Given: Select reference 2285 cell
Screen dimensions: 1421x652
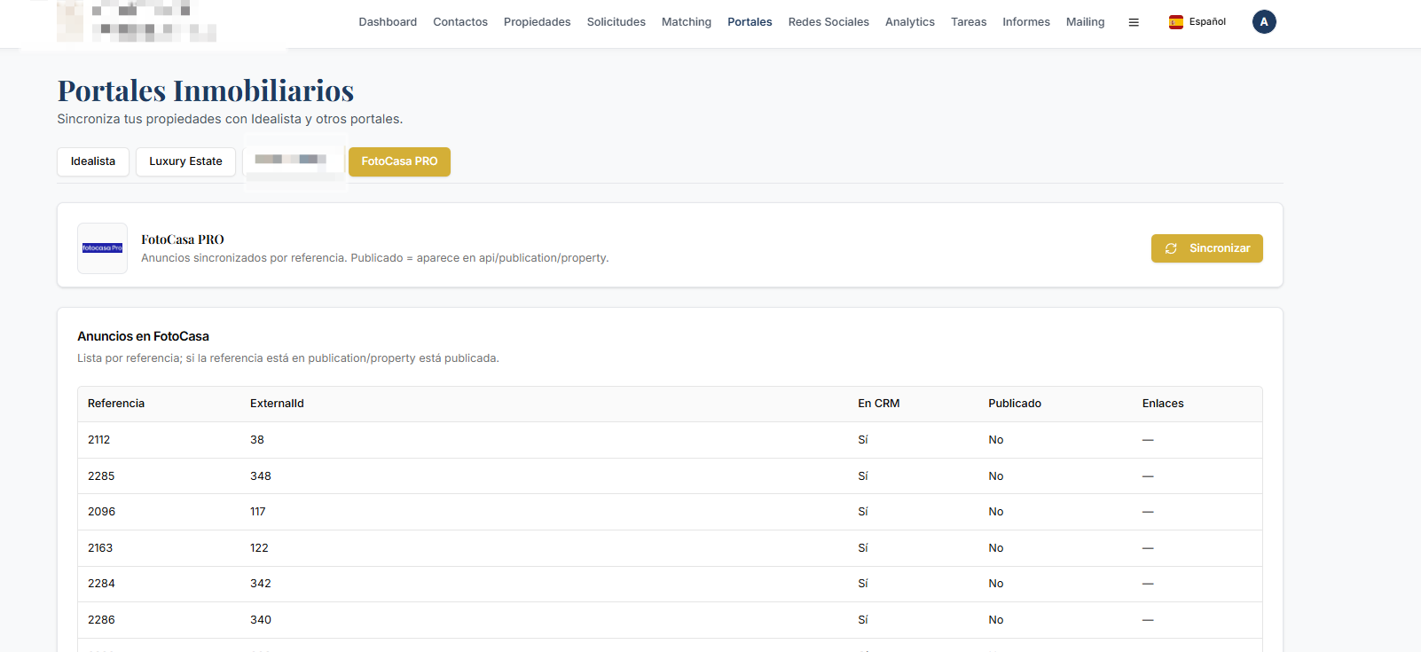Looking at the screenshot, I should pyautogui.click(x=101, y=476).
